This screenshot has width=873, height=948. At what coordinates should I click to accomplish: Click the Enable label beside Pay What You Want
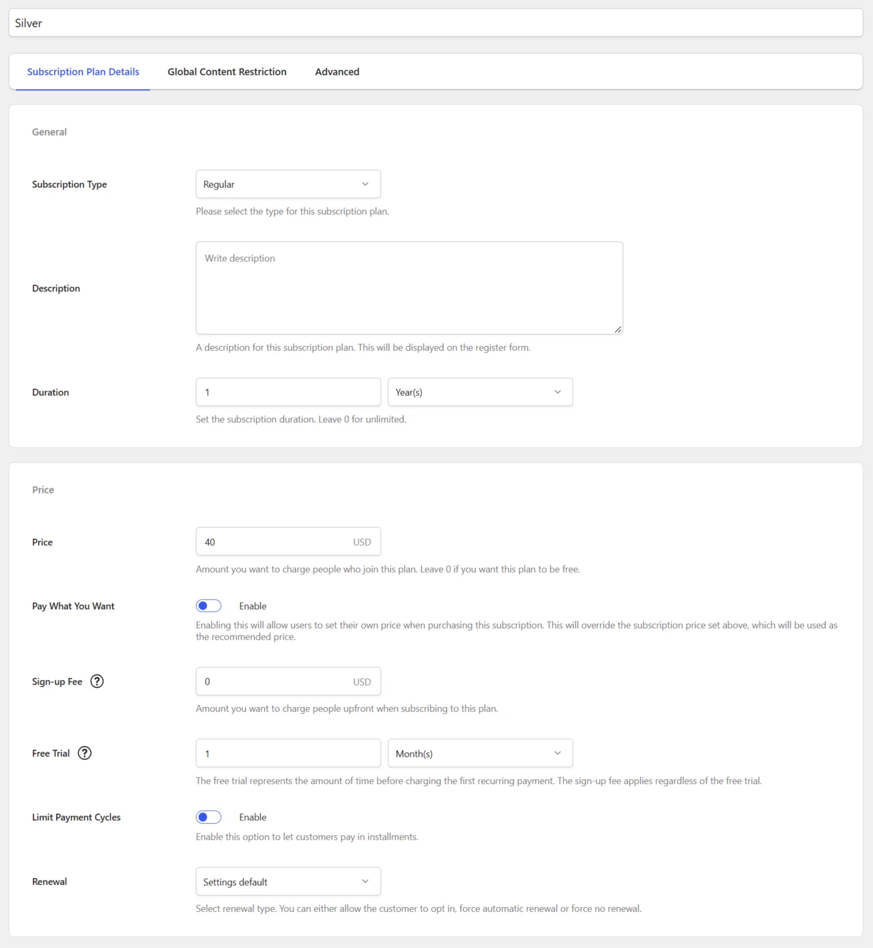pyautogui.click(x=253, y=606)
